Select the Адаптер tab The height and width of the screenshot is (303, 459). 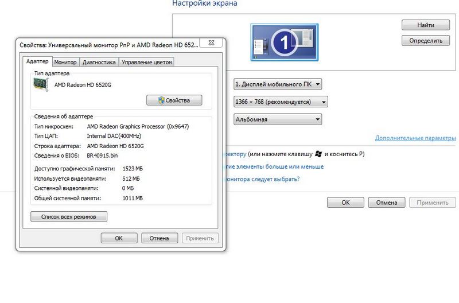coord(38,61)
